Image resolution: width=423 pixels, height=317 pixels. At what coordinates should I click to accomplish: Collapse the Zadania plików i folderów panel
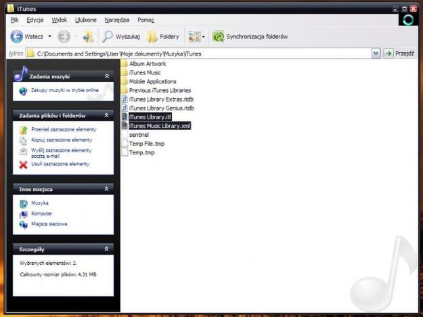pyautogui.click(x=106, y=116)
